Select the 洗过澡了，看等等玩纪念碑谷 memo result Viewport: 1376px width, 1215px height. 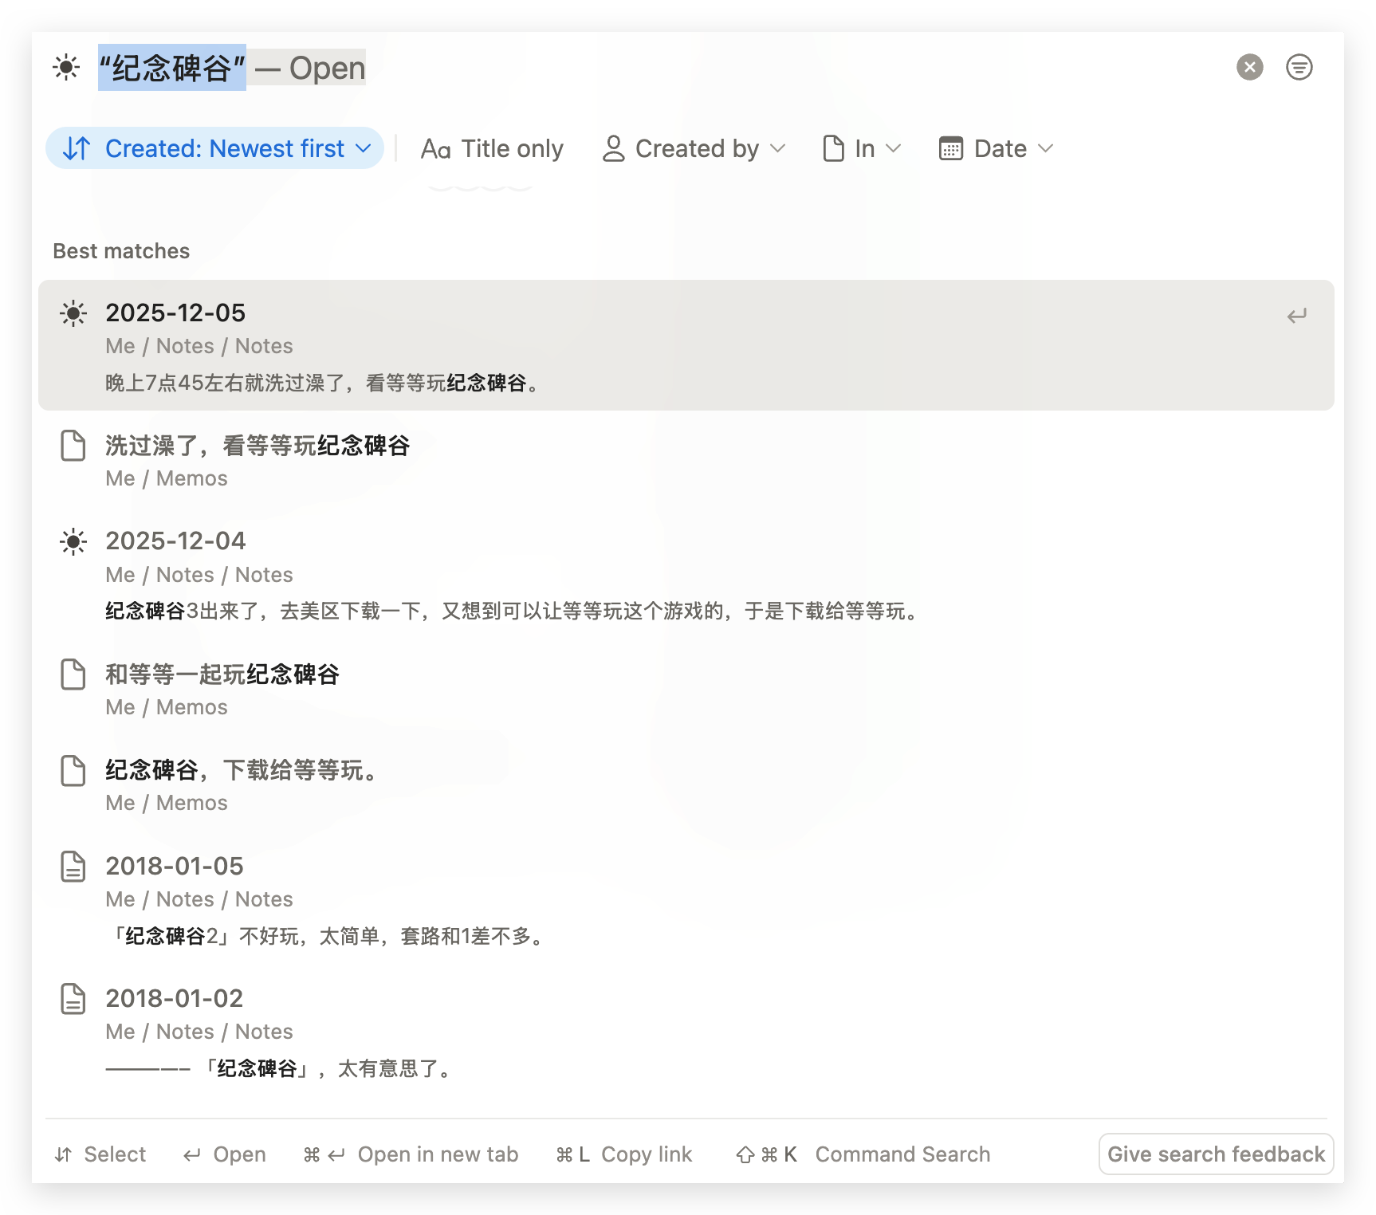click(258, 446)
